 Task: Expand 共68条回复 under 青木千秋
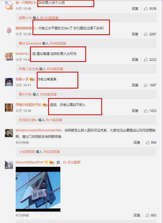click(x=48, y=94)
